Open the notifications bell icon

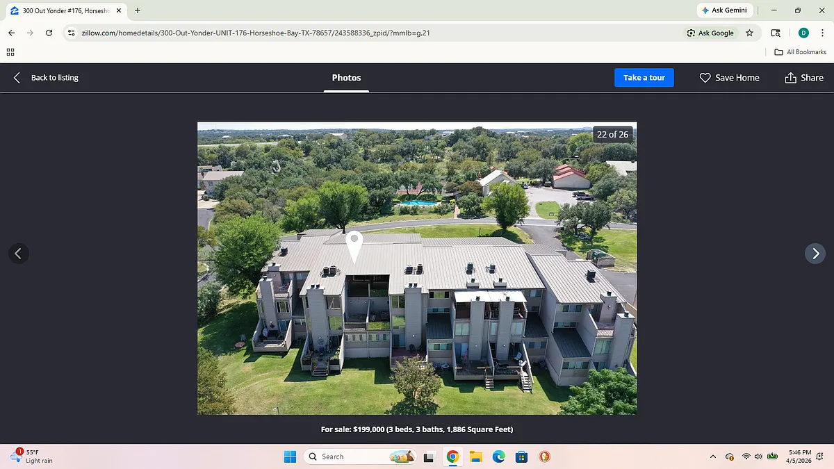(821, 456)
